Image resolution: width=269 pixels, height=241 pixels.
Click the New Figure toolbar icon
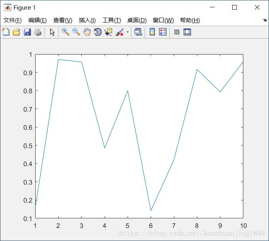point(6,32)
